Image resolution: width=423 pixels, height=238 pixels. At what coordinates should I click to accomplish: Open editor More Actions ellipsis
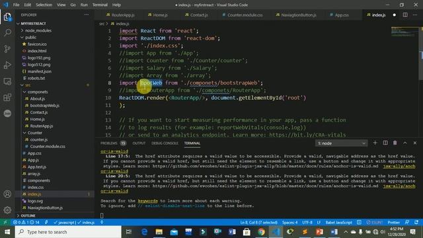pyautogui.click(x=415, y=15)
